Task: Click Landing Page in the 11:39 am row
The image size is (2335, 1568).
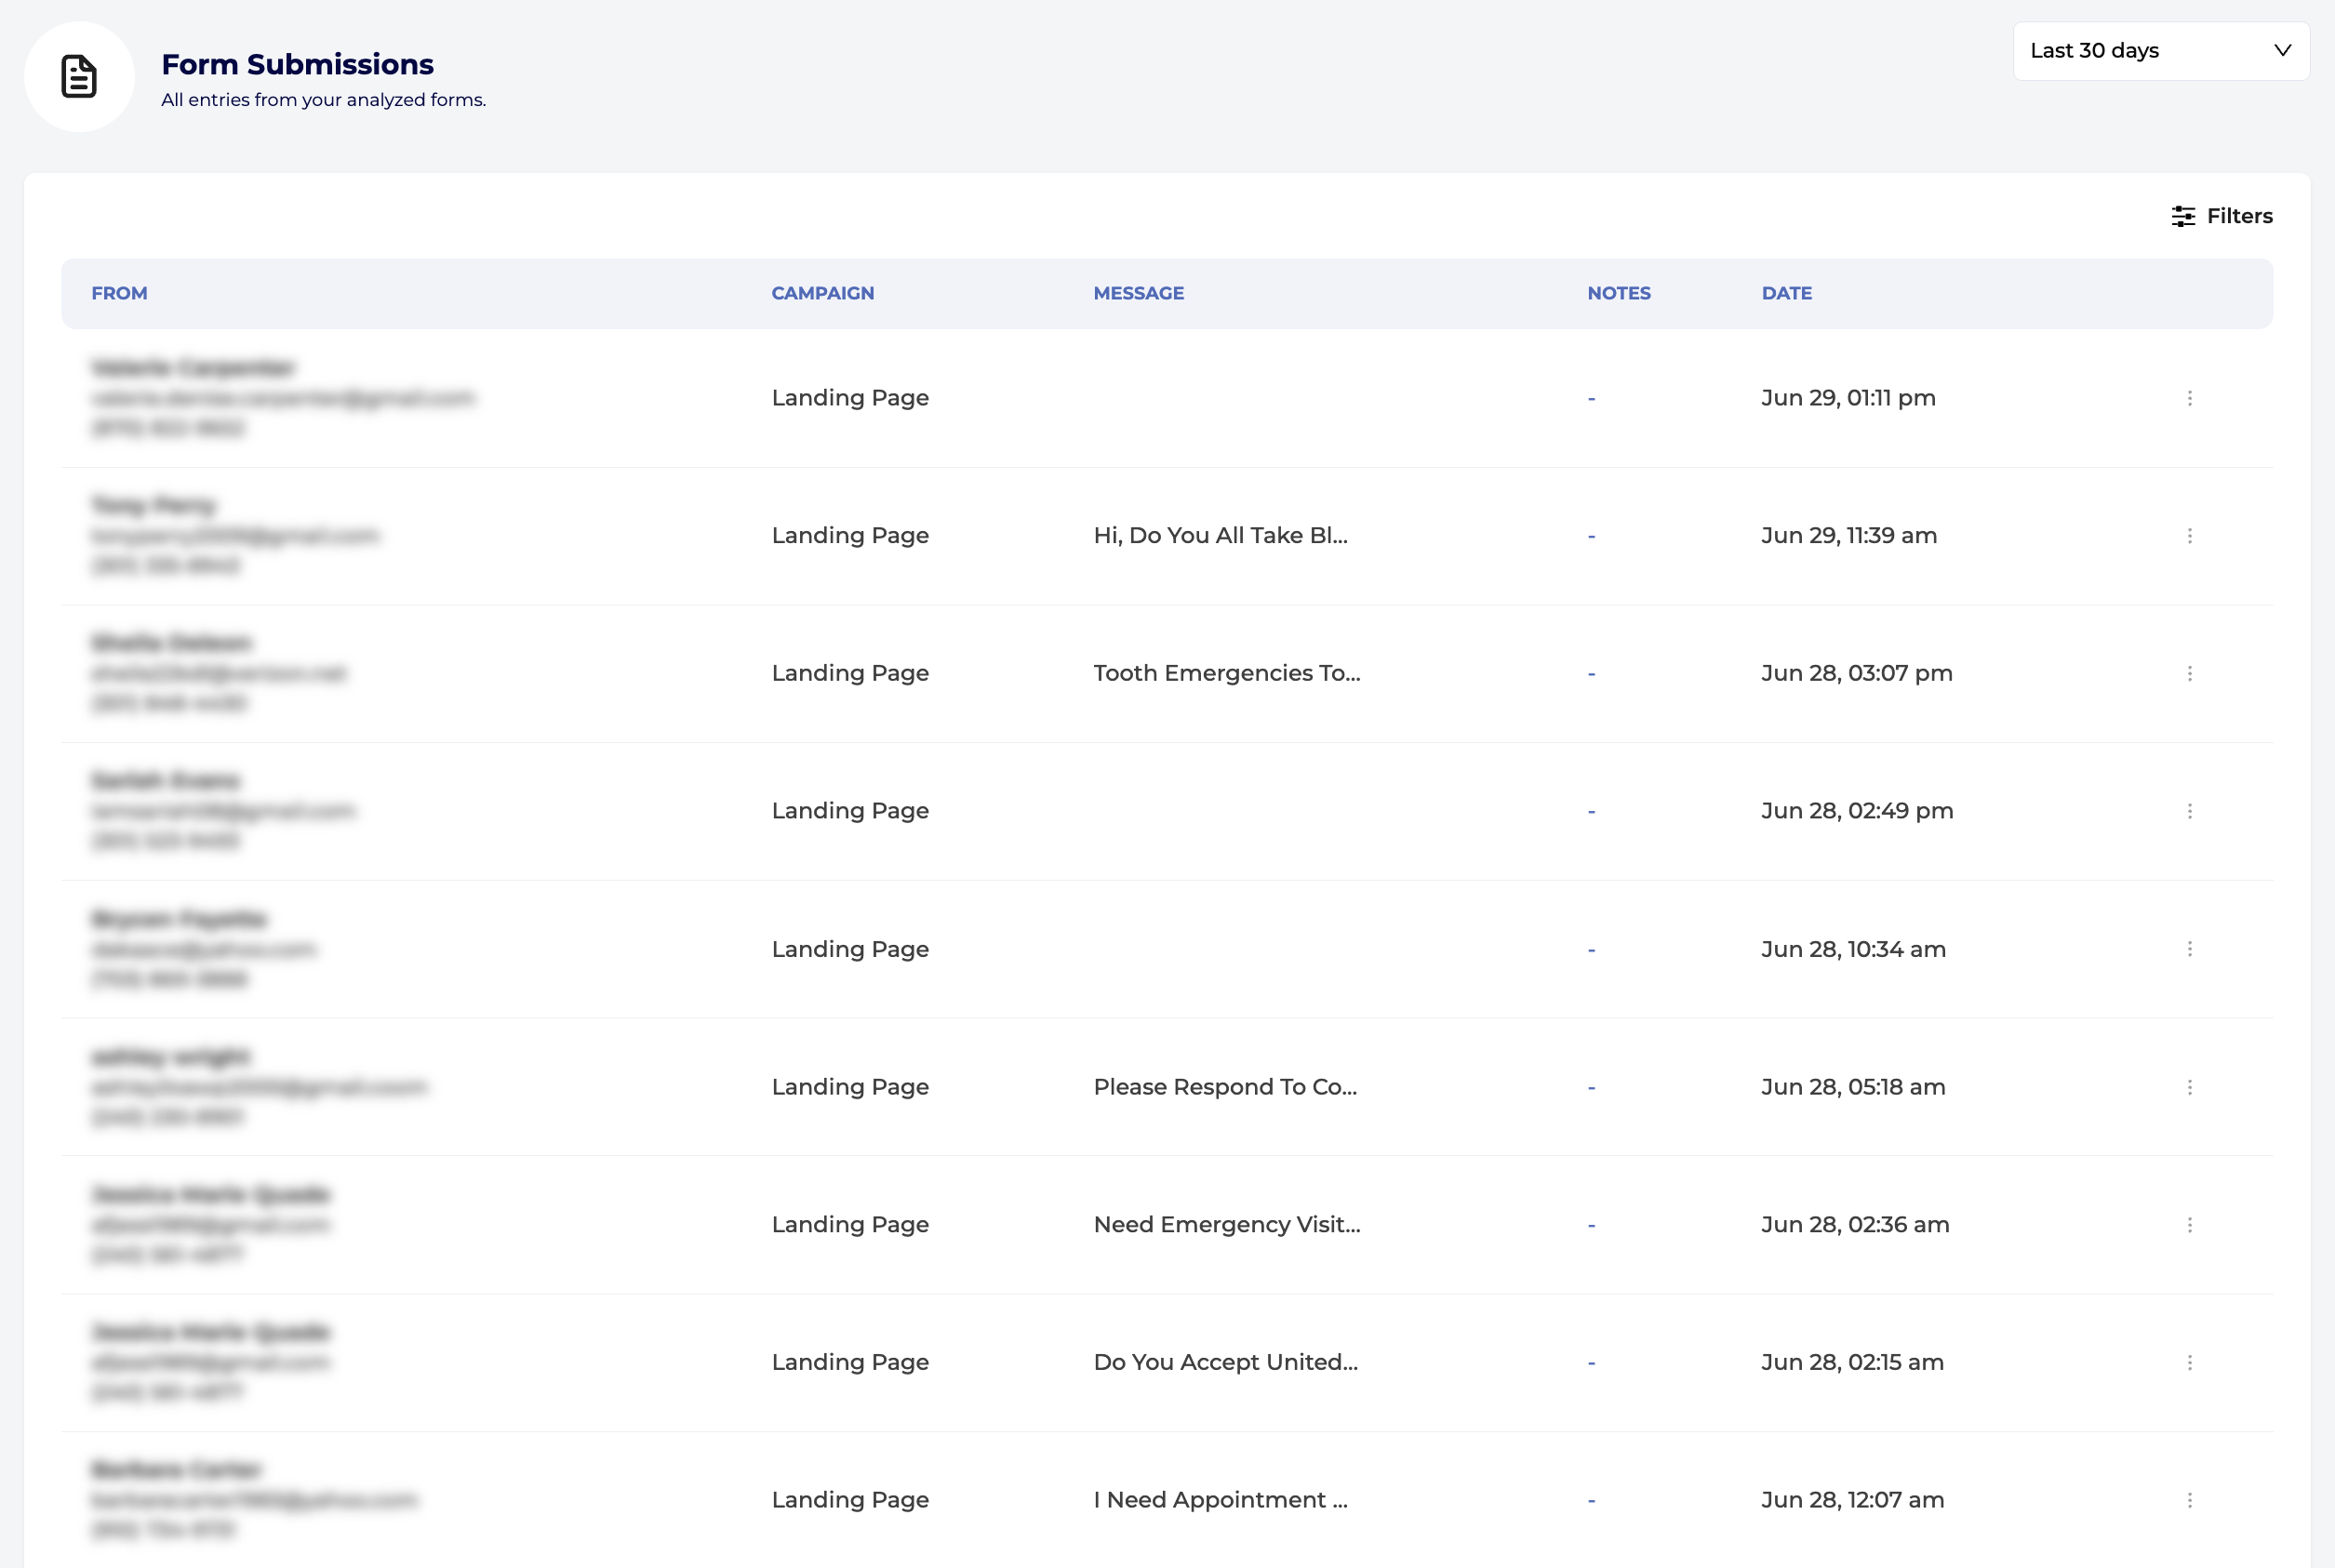Action: coord(850,536)
